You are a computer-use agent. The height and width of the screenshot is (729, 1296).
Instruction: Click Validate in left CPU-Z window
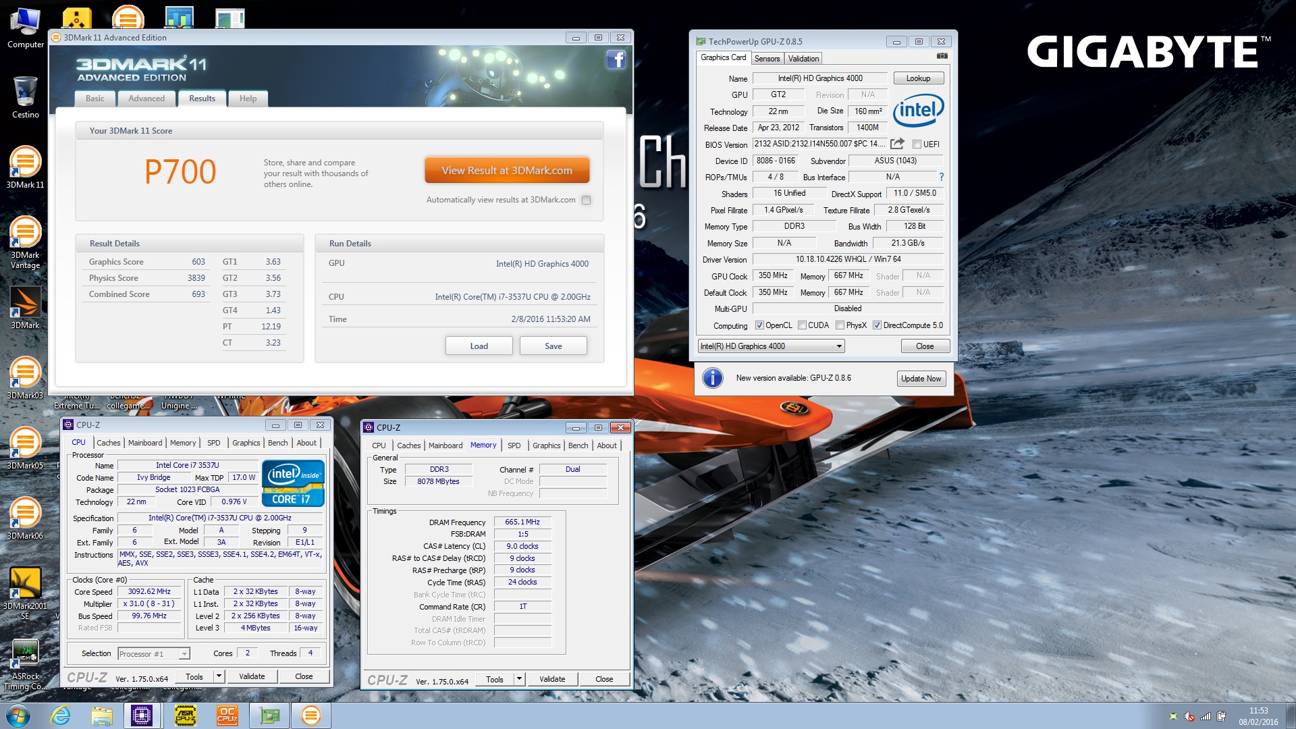pos(252,676)
